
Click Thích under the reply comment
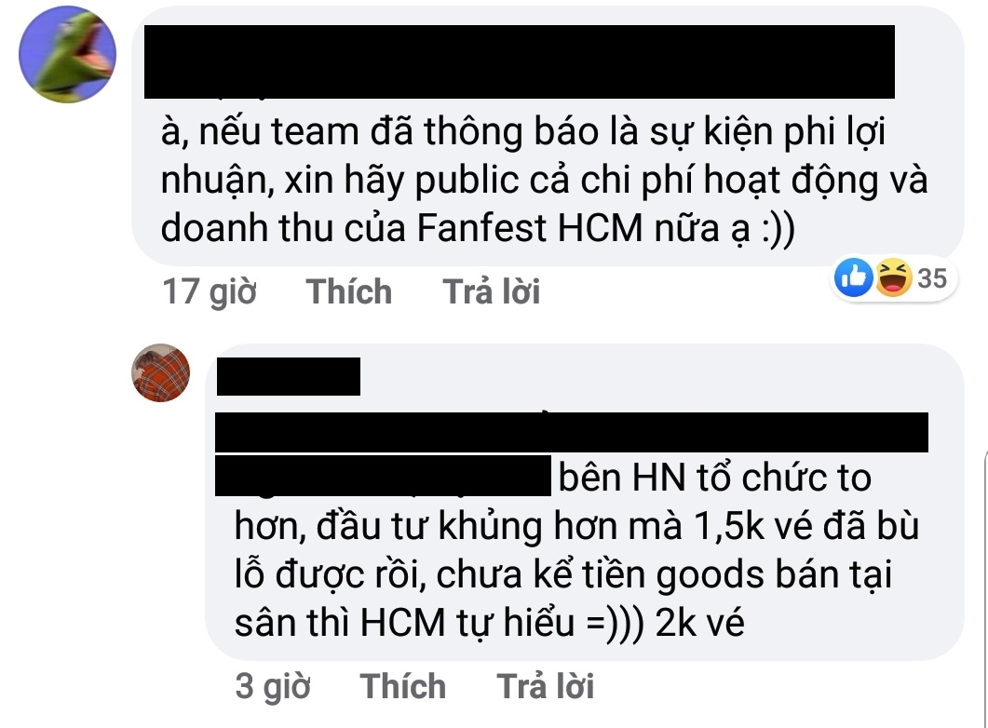point(402,686)
